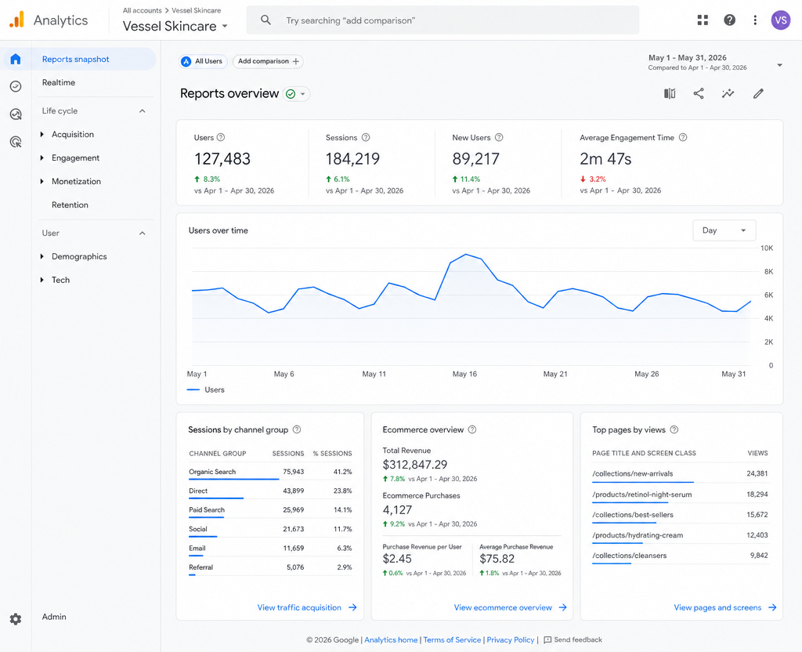This screenshot has width=802, height=652.
Task: Click /products/retinol-night-serum page row
Action: coord(681,494)
